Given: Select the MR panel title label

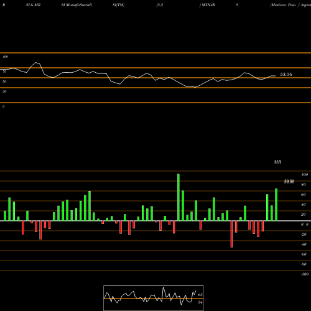Looking at the screenshot, I should [x=277, y=162].
